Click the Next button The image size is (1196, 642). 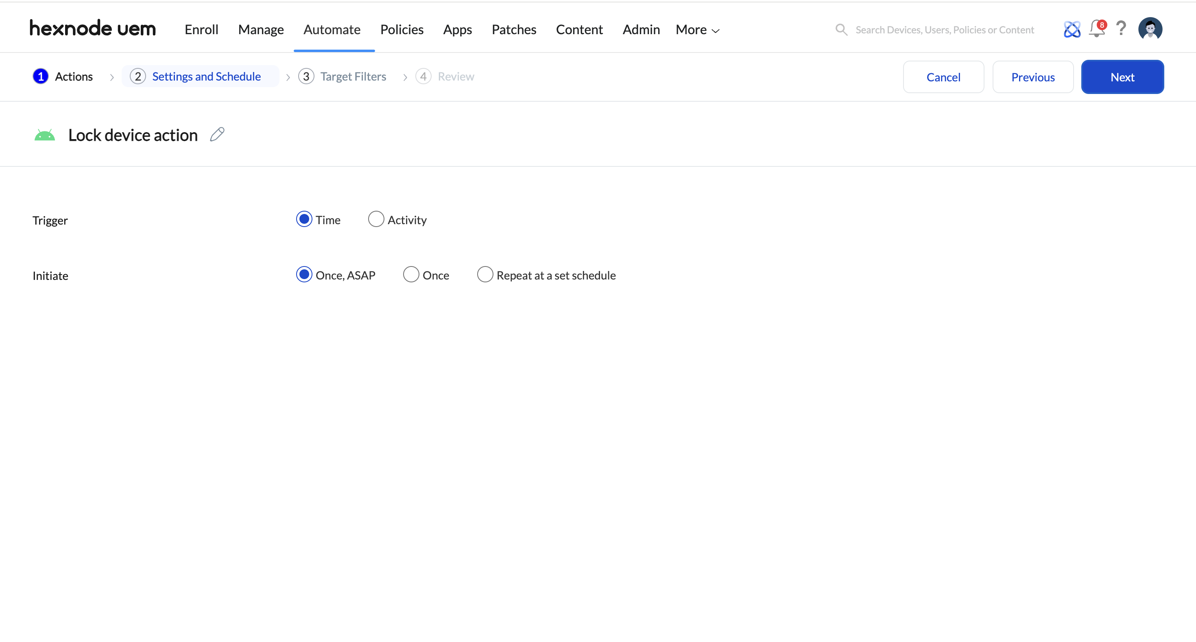point(1122,76)
